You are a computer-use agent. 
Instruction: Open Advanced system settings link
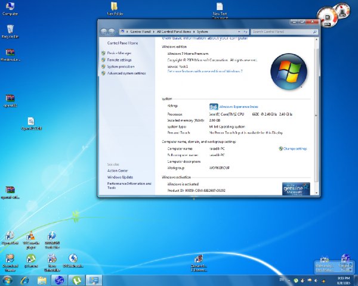pos(126,73)
